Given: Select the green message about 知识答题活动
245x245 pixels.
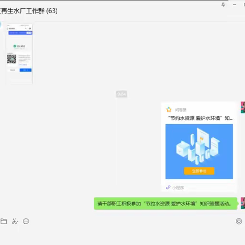Looking at the screenshot, I should [165, 204].
